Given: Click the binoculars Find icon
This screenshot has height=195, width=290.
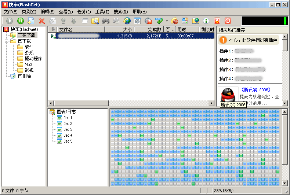Looking at the screenshot, I should click(x=106, y=21).
